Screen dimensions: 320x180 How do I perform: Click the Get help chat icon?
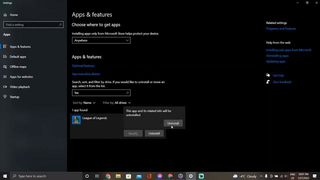[268, 75]
